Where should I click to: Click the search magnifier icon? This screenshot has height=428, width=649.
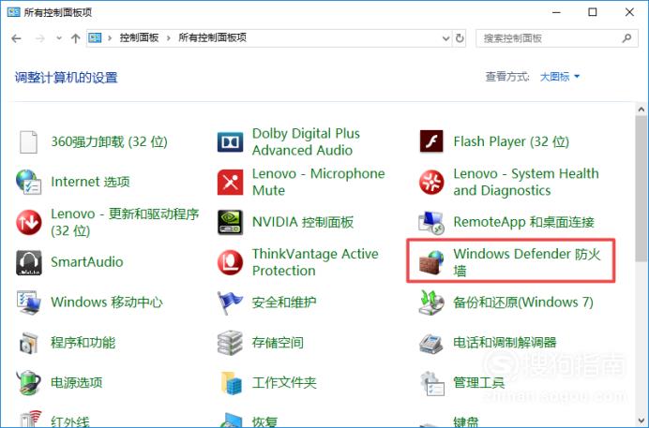627,38
